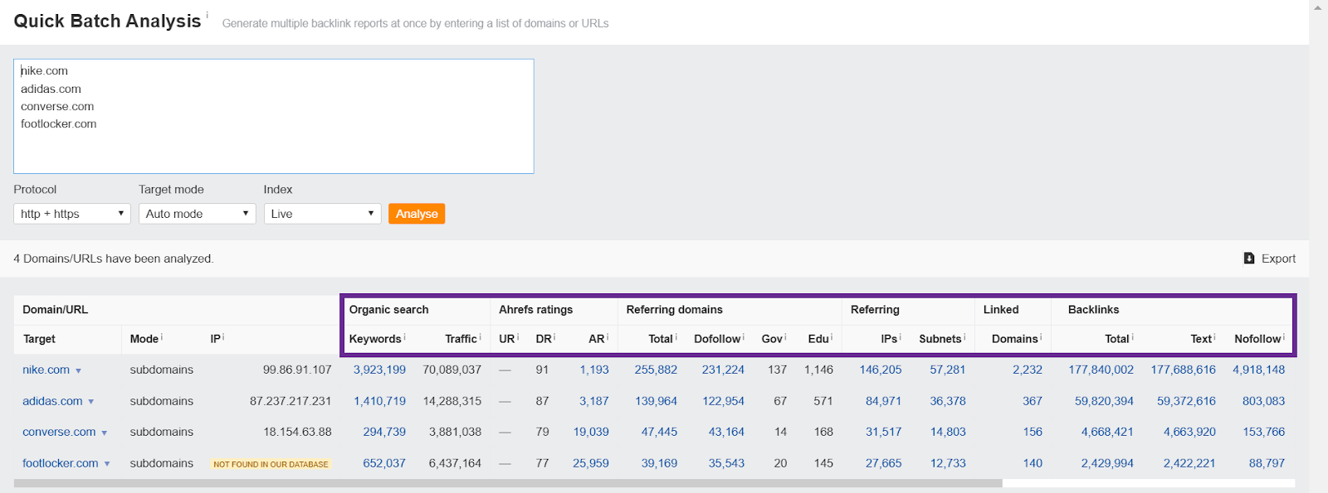This screenshot has width=1328, height=493.
Task: Expand the footlocker.com dropdown arrow
Action: tap(107, 464)
